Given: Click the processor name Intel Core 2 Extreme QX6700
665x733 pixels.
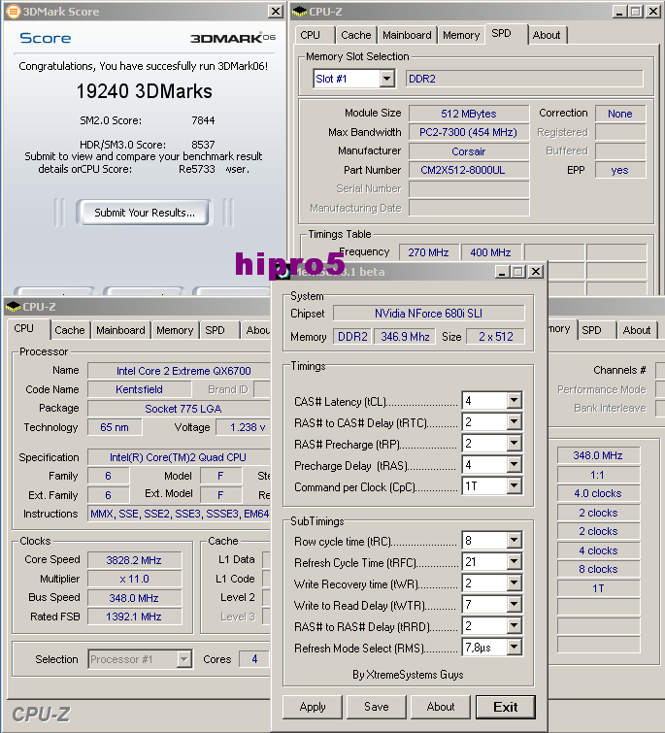Looking at the screenshot, I should (x=180, y=371).
